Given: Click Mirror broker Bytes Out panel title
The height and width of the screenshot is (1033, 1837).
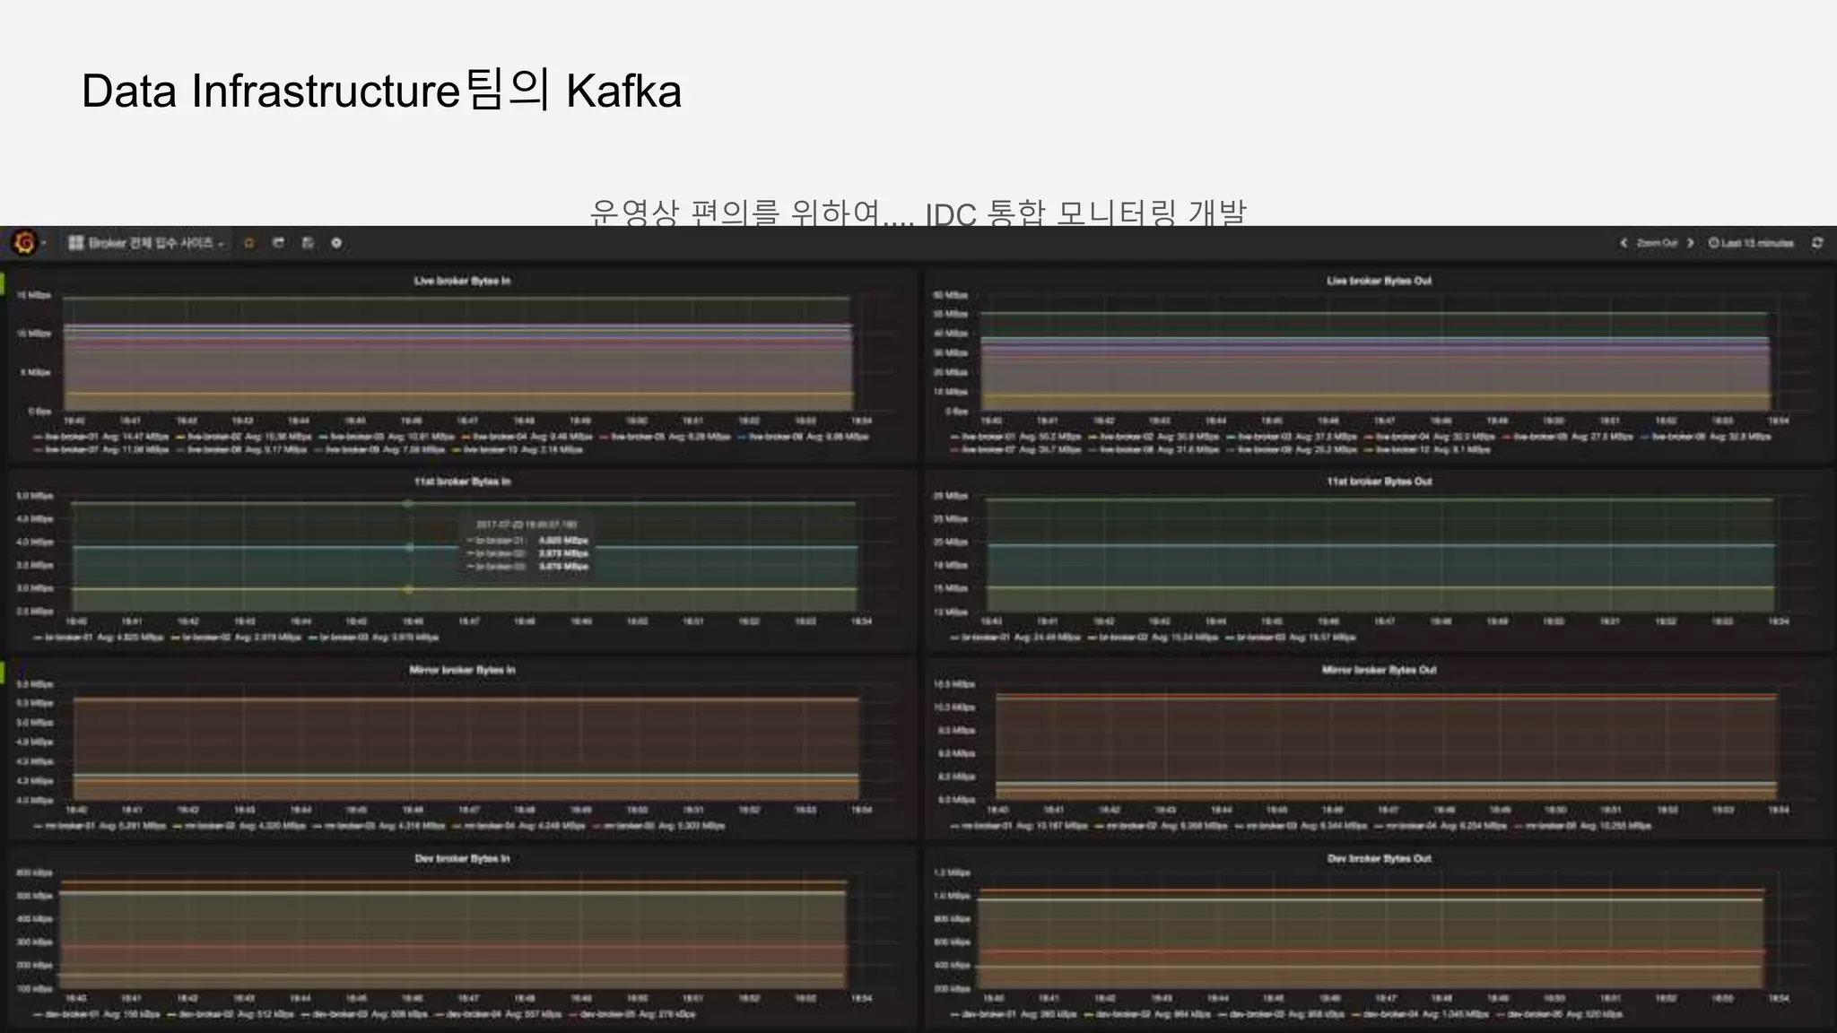Looking at the screenshot, I should pos(1379,670).
